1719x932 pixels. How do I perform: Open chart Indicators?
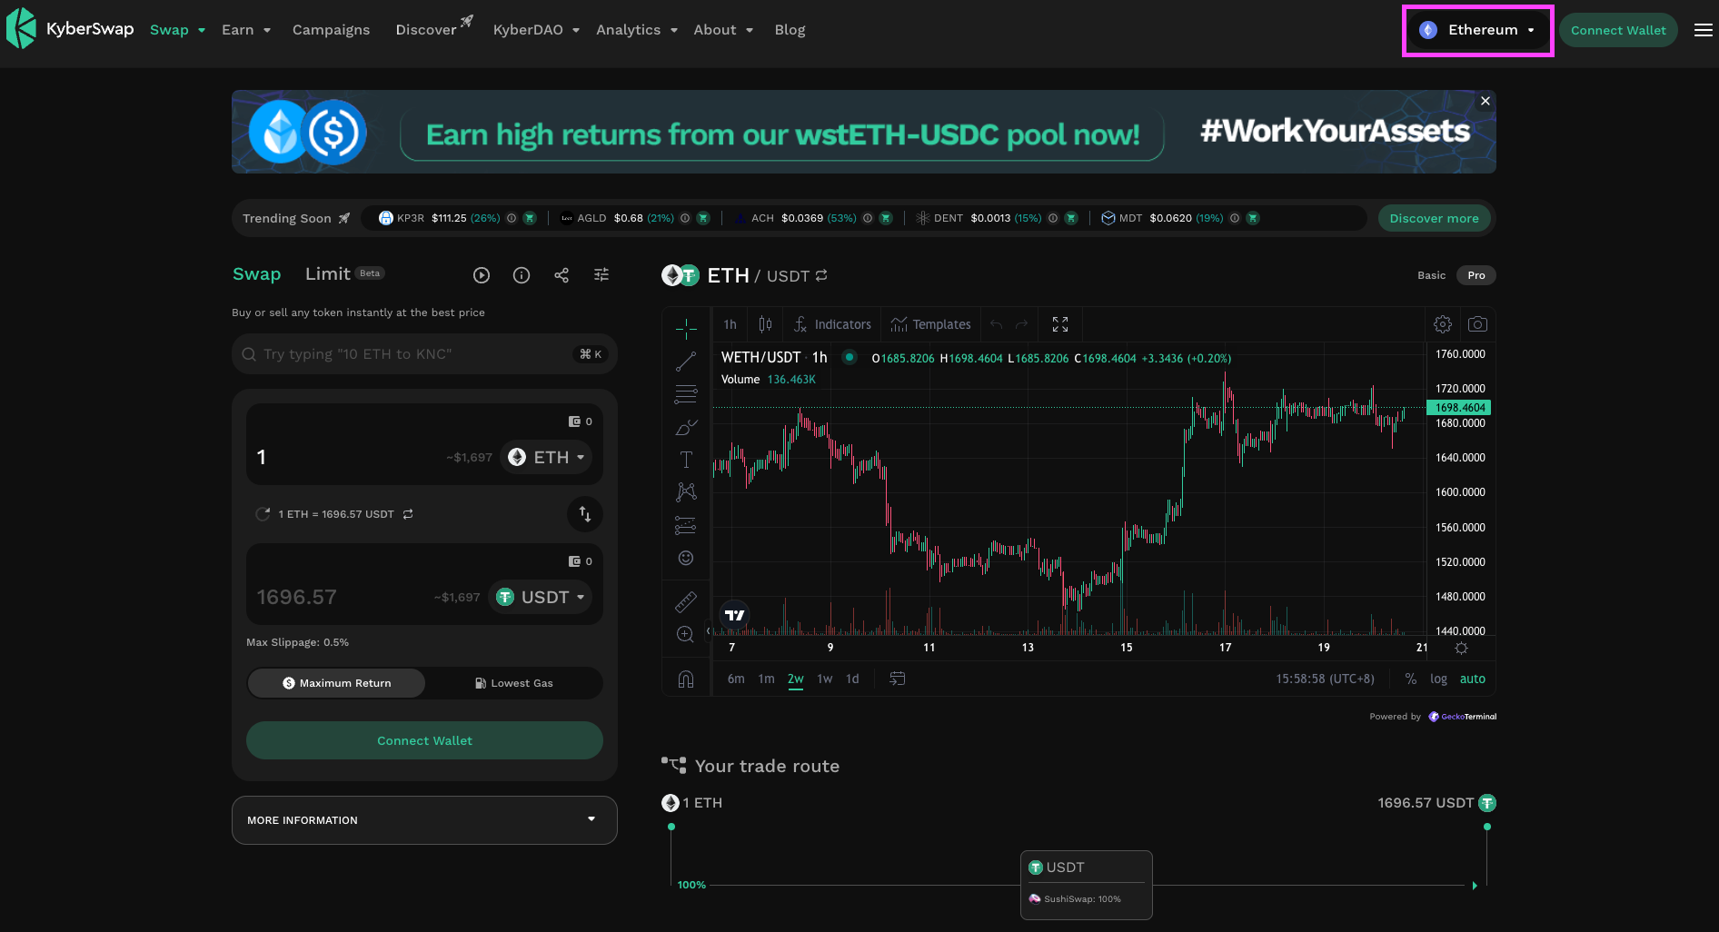click(832, 324)
